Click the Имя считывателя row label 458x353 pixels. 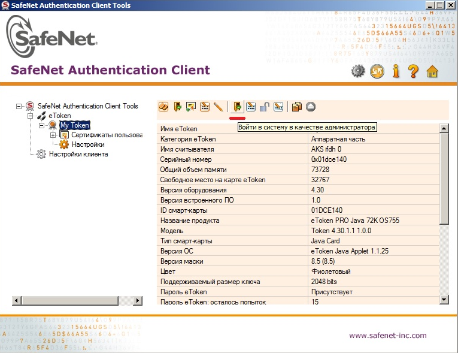187,149
